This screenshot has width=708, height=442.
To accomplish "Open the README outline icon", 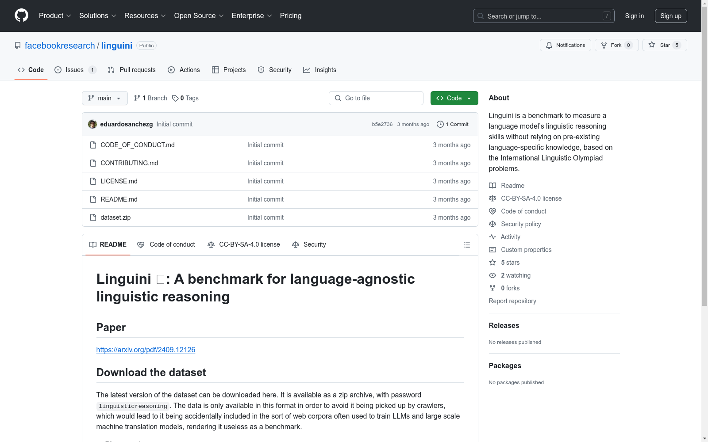I will (466, 245).
